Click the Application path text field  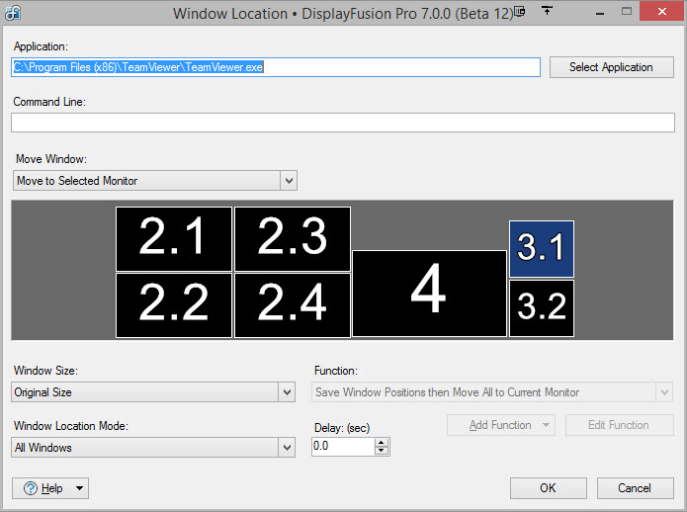(276, 67)
